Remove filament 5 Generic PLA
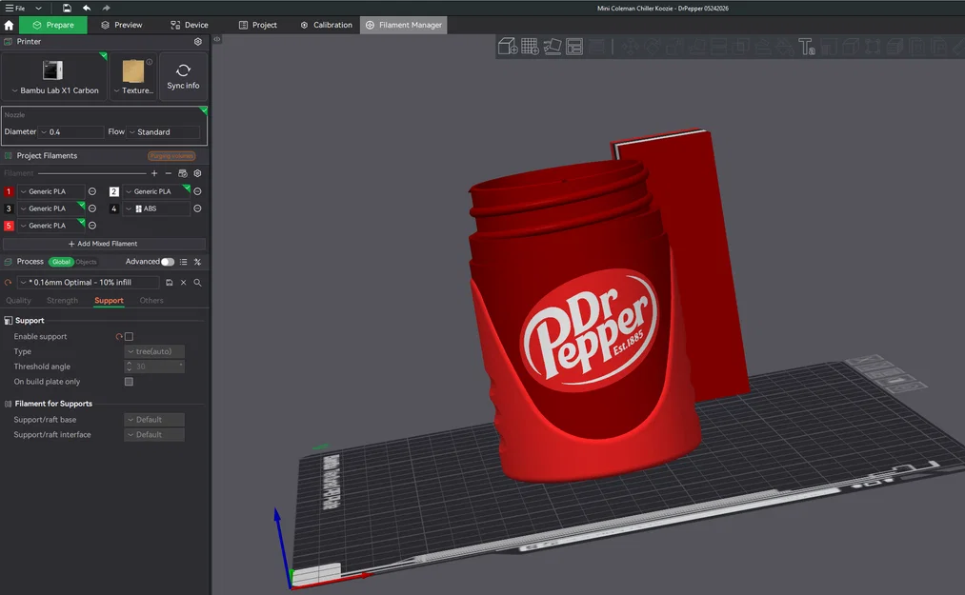Screen dimensions: 965x595 pos(92,226)
